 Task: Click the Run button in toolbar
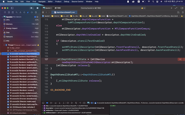(32, 8)
